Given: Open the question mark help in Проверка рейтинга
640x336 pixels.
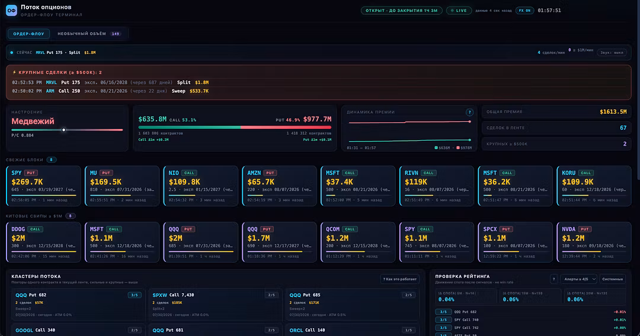Looking at the screenshot, I should click(554, 279).
